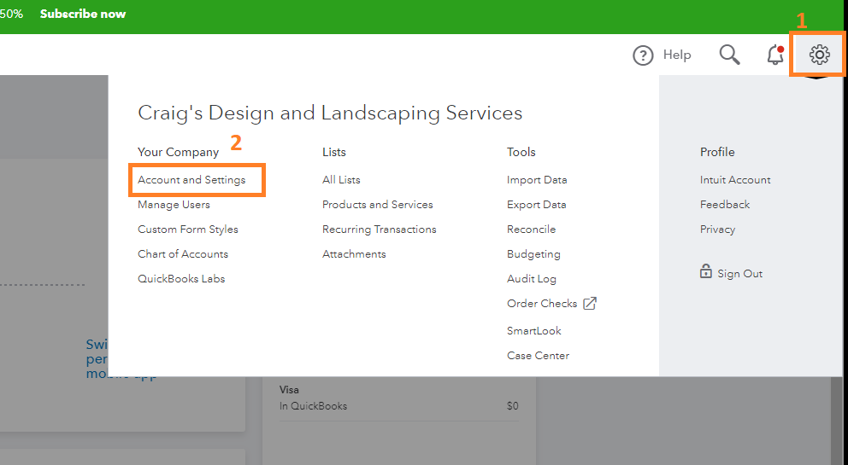The height and width of the screenshot is (465, 848).
Task: View the Audit Log
Action: [532, 279]
